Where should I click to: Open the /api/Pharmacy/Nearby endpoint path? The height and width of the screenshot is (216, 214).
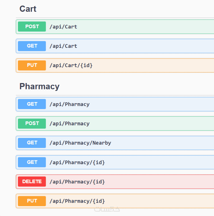pos(80,143)
